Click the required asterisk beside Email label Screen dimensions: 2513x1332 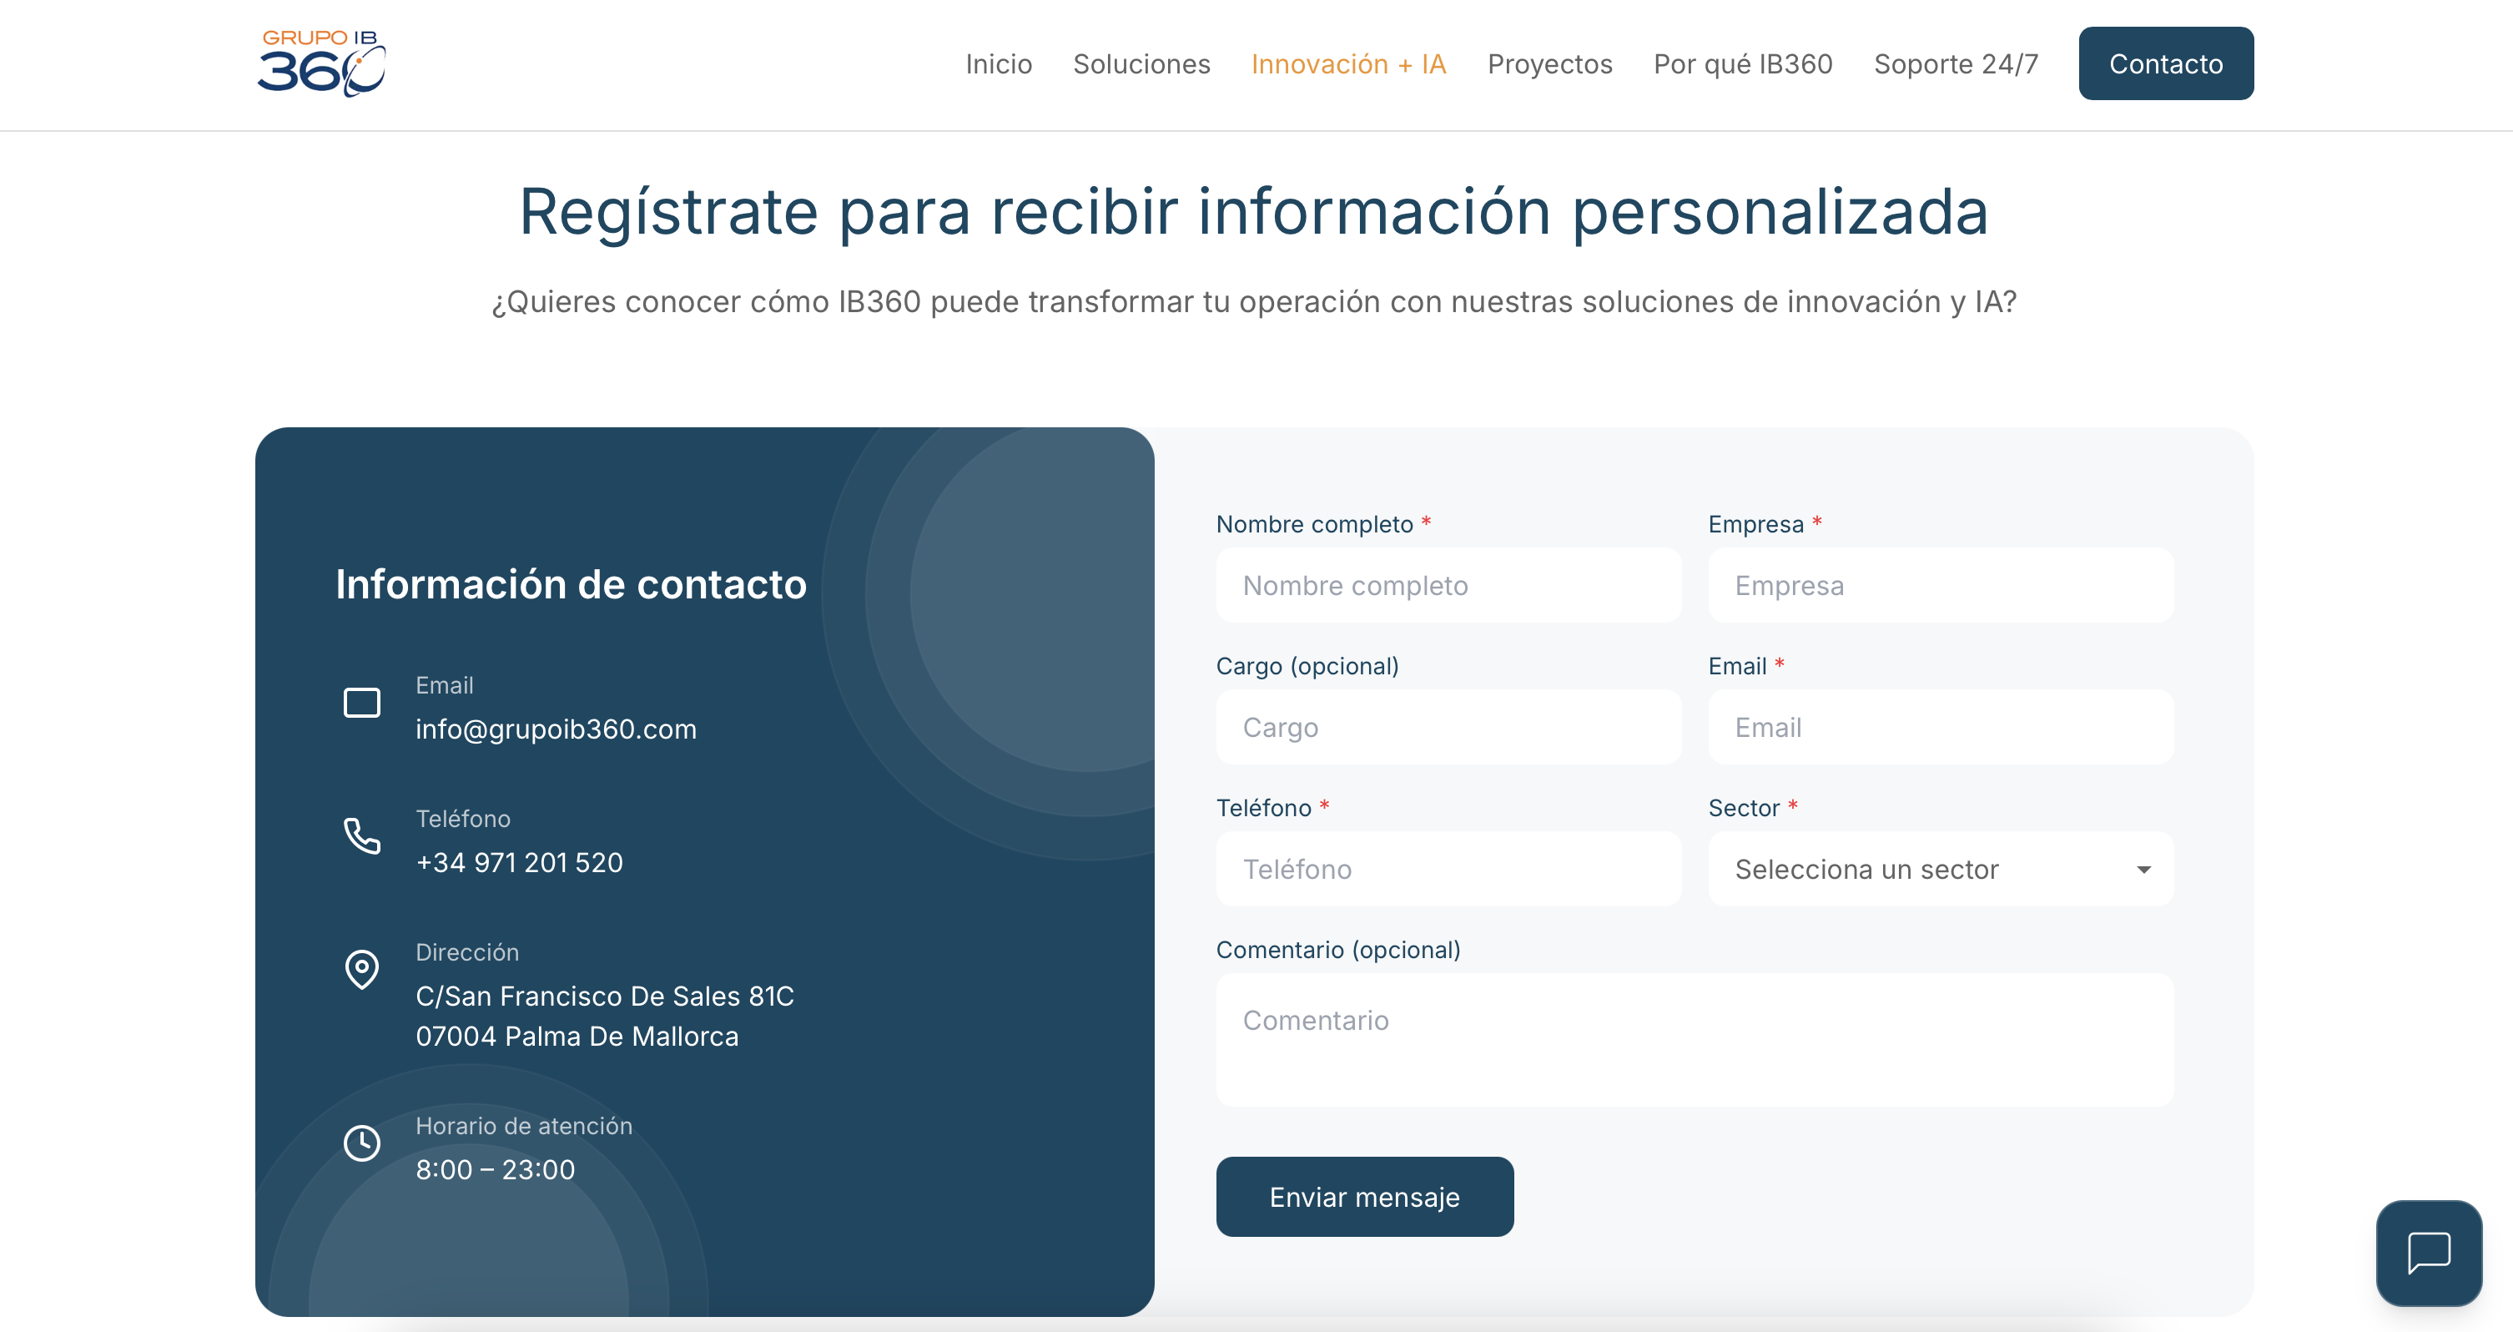pos(1780,664)
